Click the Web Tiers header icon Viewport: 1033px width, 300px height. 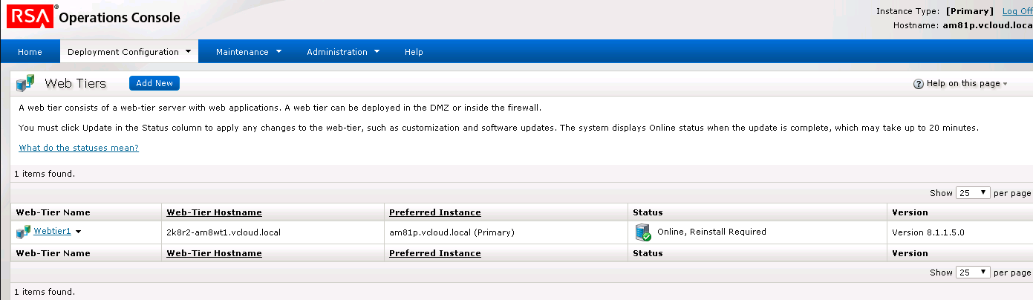coord(26,83)
